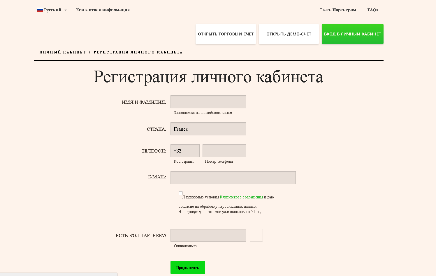436x276 pixels.
Task: Focus the Номер телефона input field
Action: (x=224, y=150)
